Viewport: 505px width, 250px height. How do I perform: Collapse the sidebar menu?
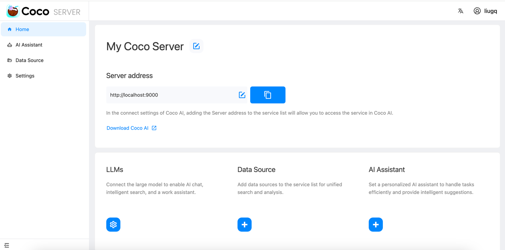[x=7, y=245]
